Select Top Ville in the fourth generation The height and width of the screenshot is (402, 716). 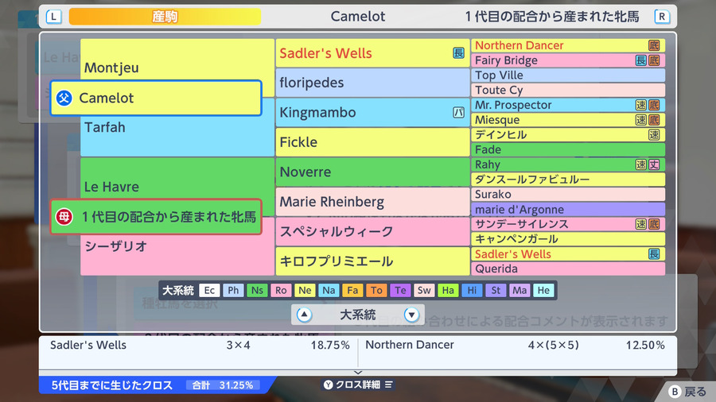pyautogui.click(x=568, y=75)
